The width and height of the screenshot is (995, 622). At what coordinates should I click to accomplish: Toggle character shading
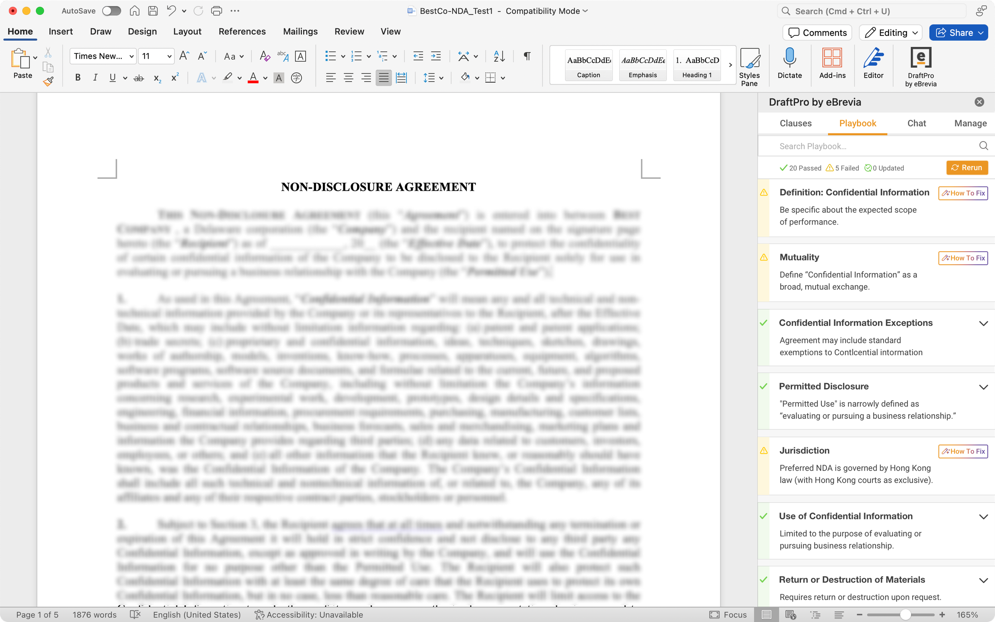[279, 78]
